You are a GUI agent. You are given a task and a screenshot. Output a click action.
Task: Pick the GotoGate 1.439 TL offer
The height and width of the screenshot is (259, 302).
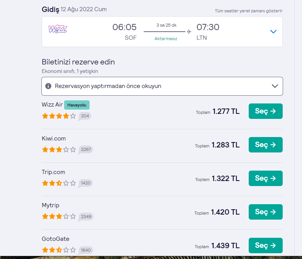click(x=265, y=245)
